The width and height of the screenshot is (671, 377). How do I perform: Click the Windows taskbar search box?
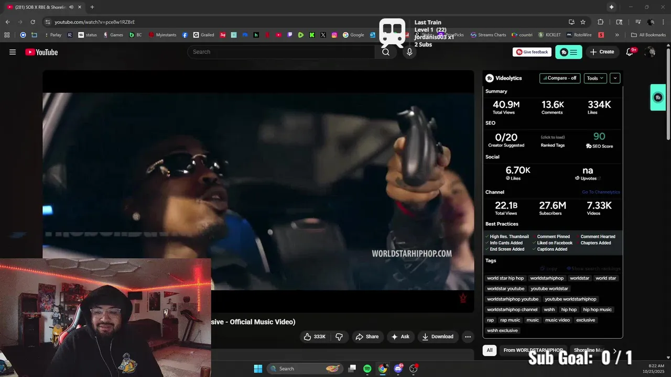pyautogui.click(x=306, y=369)
